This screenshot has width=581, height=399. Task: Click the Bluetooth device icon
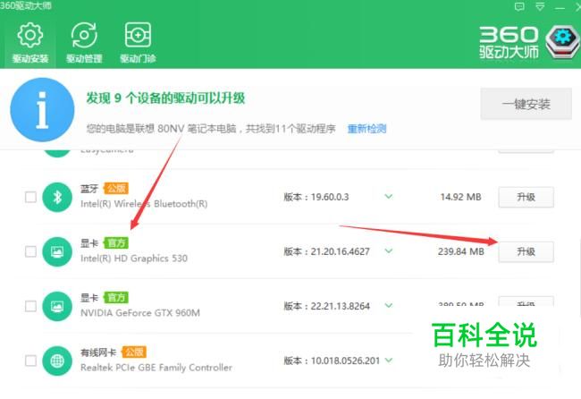[x=57, y=197]
